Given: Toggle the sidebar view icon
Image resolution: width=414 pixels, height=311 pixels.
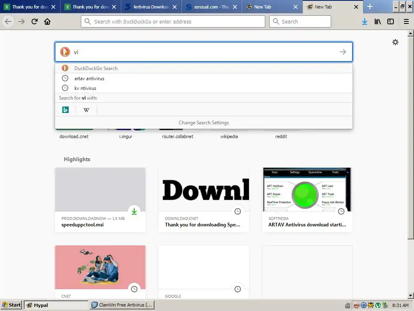Looking at the screenshot, I should tap(391, 21).
